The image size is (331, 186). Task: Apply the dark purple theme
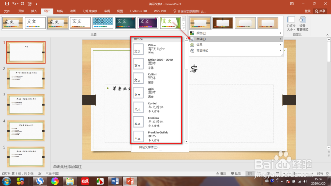click(x=148, y=23)
